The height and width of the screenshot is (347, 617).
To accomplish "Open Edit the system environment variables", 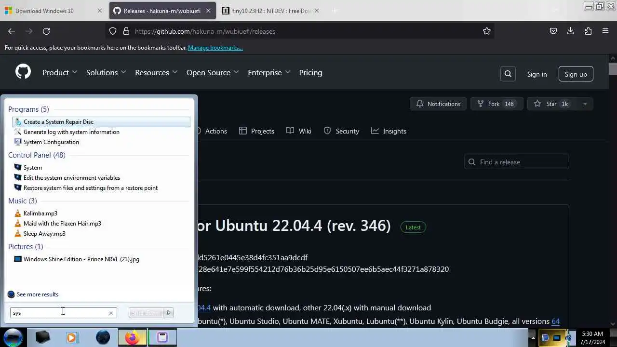I will [x=71, y=178].
